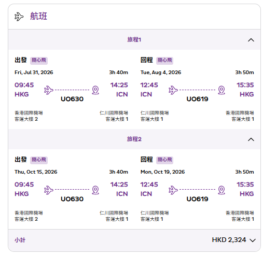Viewport: 263px width, 256px height.
Task: Click 3h 50m duration in 旅程2
Action: click(244, 172)
